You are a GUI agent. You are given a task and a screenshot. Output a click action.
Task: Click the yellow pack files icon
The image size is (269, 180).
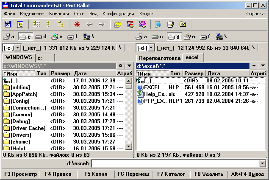tap(118, 24)
